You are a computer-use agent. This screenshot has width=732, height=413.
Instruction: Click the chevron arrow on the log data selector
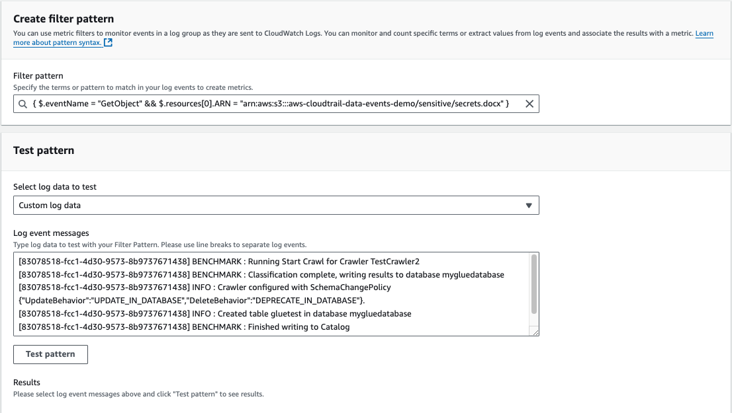click(x=529, y=205)
